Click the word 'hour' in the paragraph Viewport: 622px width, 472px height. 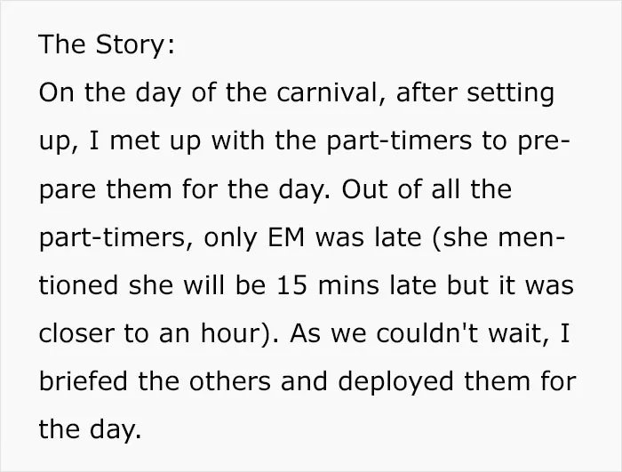[x=230, y=333]
